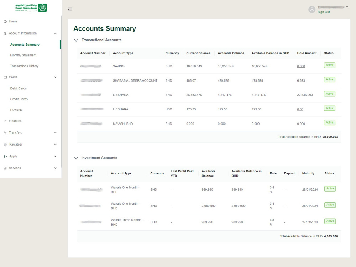The width and height of the screenshot is (356, 267).
Task: Expand the Fawateer menu chevron
Action: pyautogui.click(x=55, y=145)
